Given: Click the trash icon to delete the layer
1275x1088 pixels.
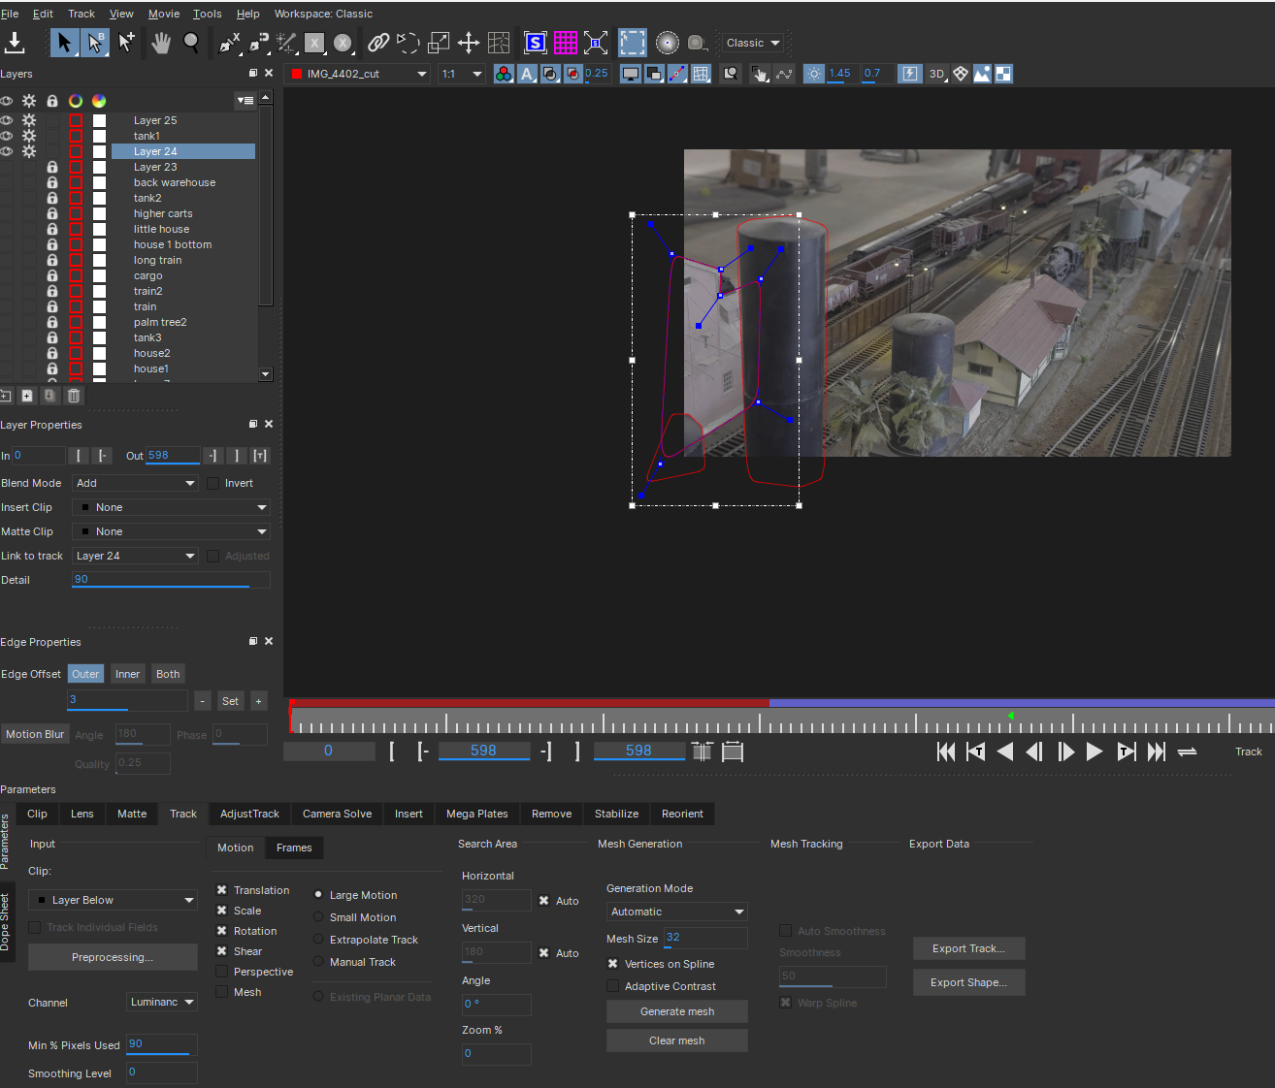Looking at the screenshot, I should pyautogui.click(x=74, y=396).
